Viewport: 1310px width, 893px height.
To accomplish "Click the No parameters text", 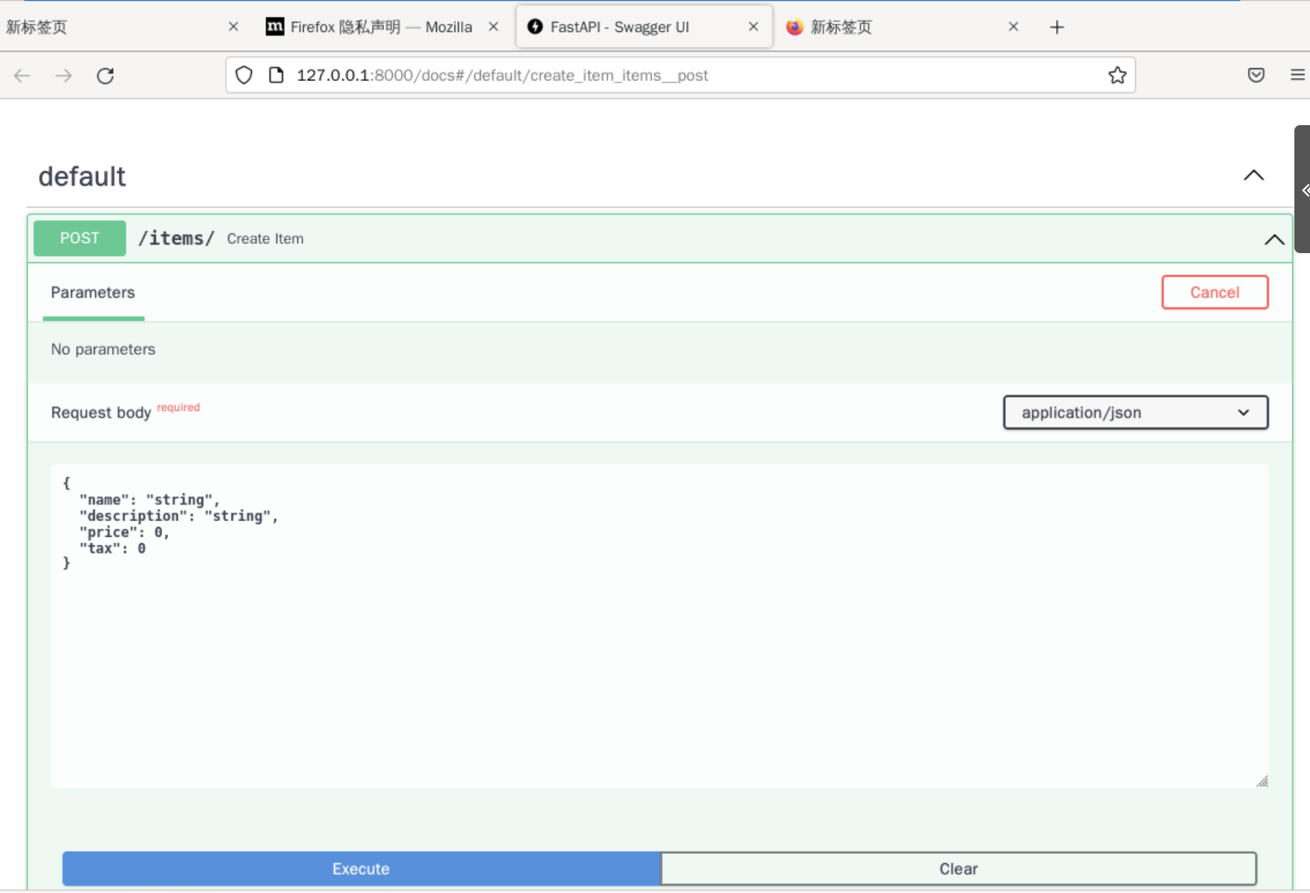I will tap(103, 349).
